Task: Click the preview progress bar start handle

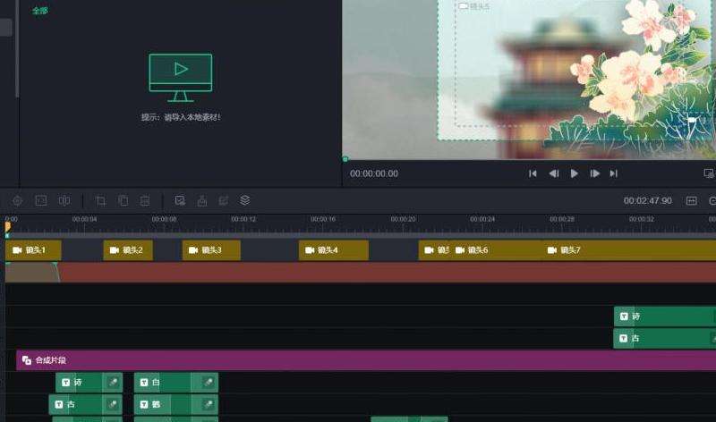Action: tap(345, 159)
